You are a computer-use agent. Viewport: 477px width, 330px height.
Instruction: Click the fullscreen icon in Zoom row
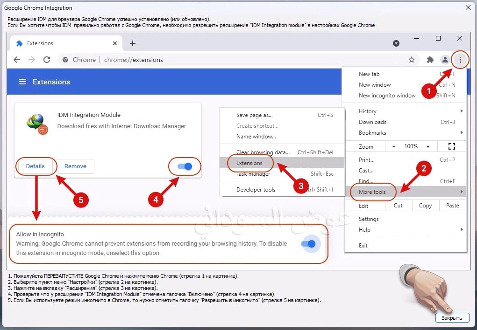click(451, 146)
